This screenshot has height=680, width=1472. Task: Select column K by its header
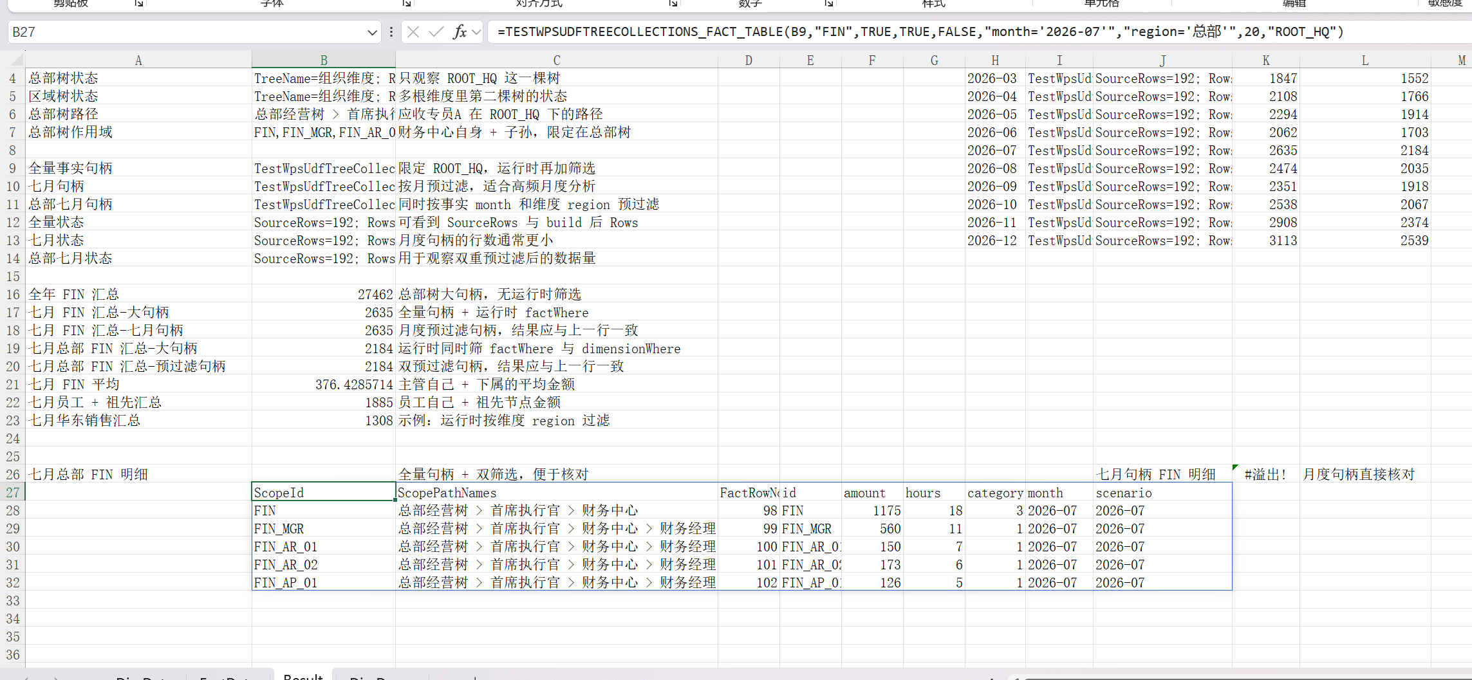click(x=1266, y=60)
